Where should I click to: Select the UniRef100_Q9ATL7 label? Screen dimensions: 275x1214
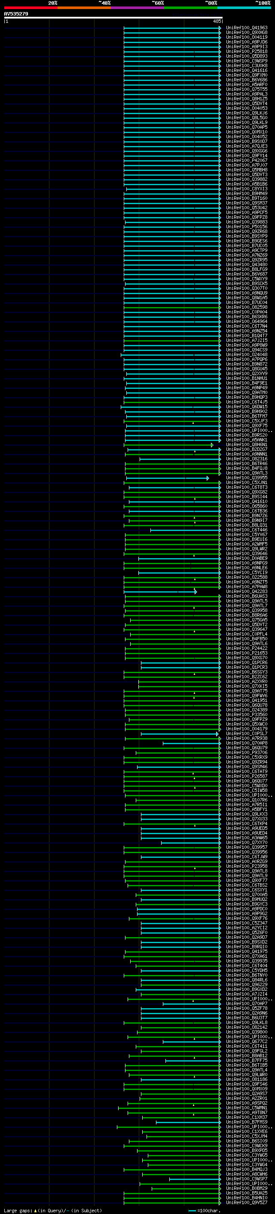coord(246,605)
